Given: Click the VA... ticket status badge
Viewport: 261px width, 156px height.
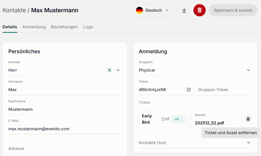Looking at the screenshot, I should [x=178, y=119].
